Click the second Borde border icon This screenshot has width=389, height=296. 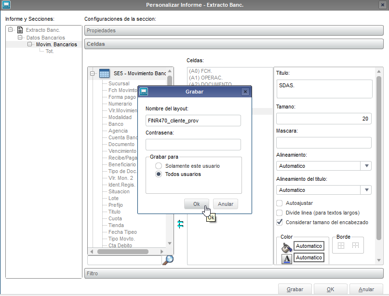pos(355,245)
